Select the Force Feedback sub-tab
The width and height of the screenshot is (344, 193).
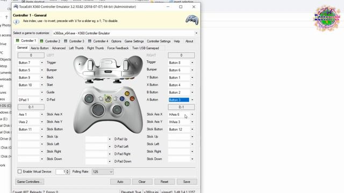pos(118,48)
